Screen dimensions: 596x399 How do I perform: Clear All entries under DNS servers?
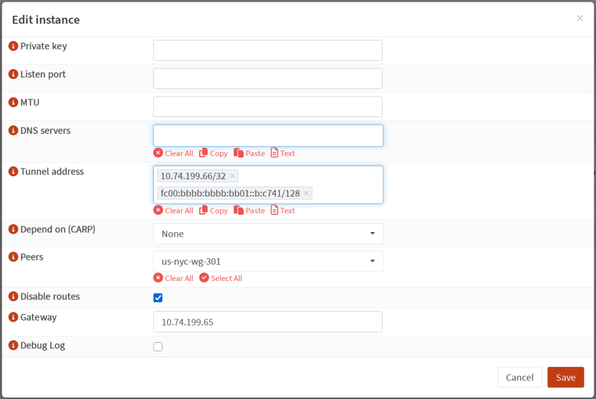[173, 154]
